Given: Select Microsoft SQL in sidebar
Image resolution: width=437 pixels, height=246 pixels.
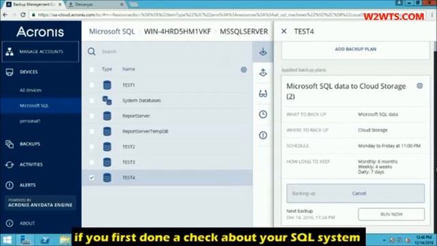Looking at the screenshot, I should (x=34, y=106).
